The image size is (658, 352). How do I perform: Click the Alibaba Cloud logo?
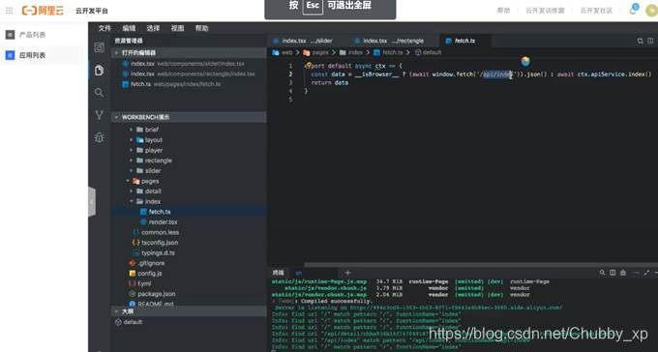43,11
